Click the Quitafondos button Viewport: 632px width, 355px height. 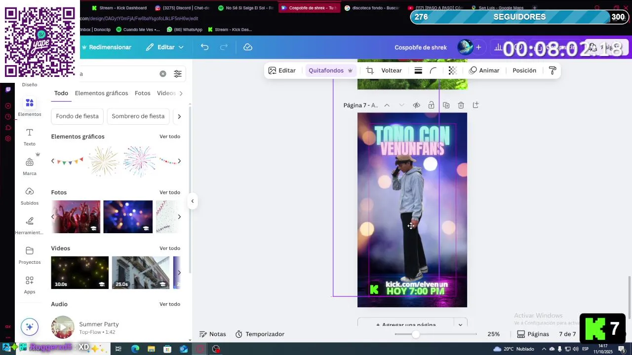330,71
